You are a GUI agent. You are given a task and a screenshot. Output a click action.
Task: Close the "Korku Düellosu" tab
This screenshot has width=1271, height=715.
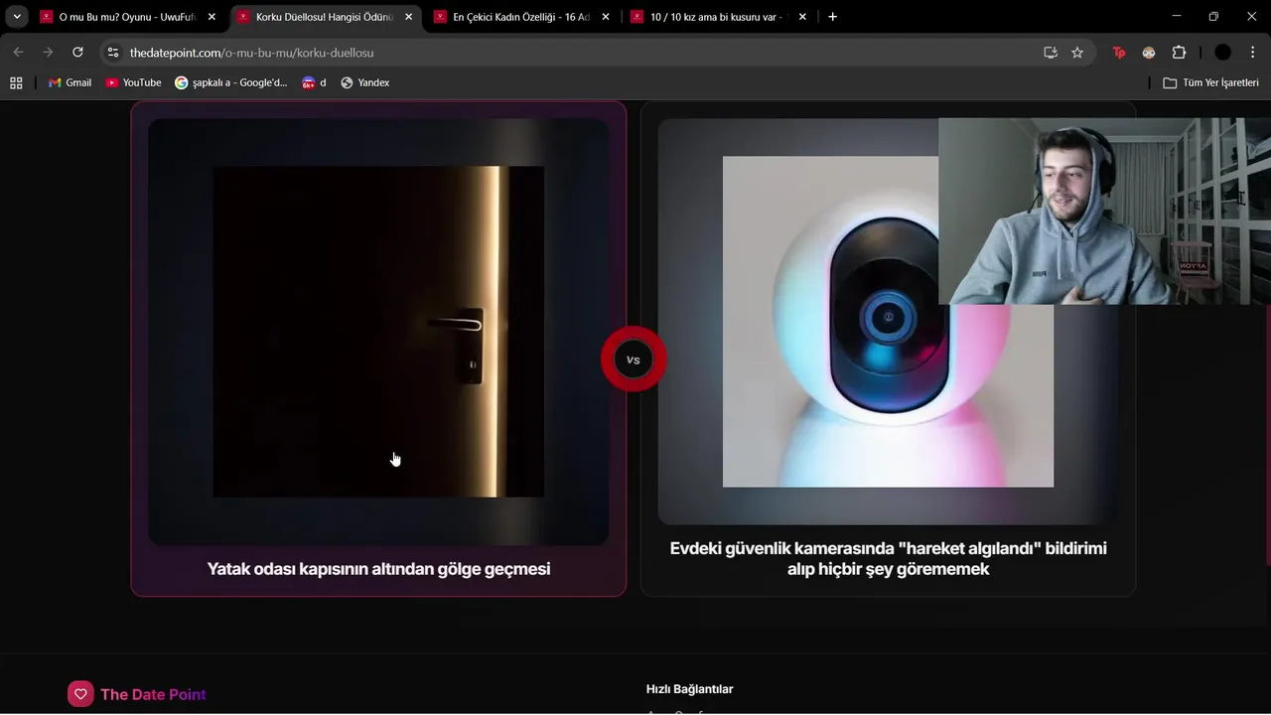408,17
